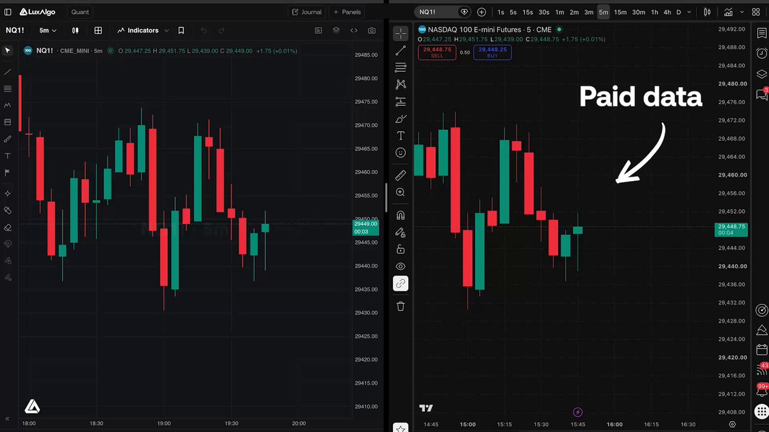The image size is (769, 432).
Task: Click the red SELL 29,448.75 button
Action: [x=436, y=52]
